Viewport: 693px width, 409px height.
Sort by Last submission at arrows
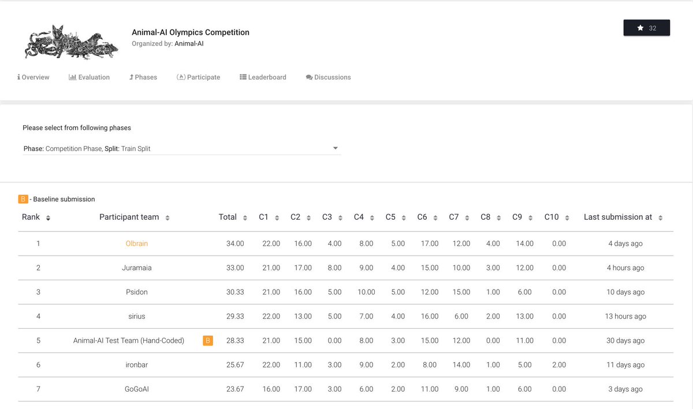click(x=660, y=218)
